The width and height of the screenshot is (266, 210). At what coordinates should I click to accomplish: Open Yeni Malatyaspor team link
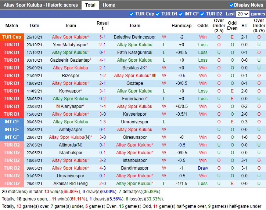pos(71,45)
